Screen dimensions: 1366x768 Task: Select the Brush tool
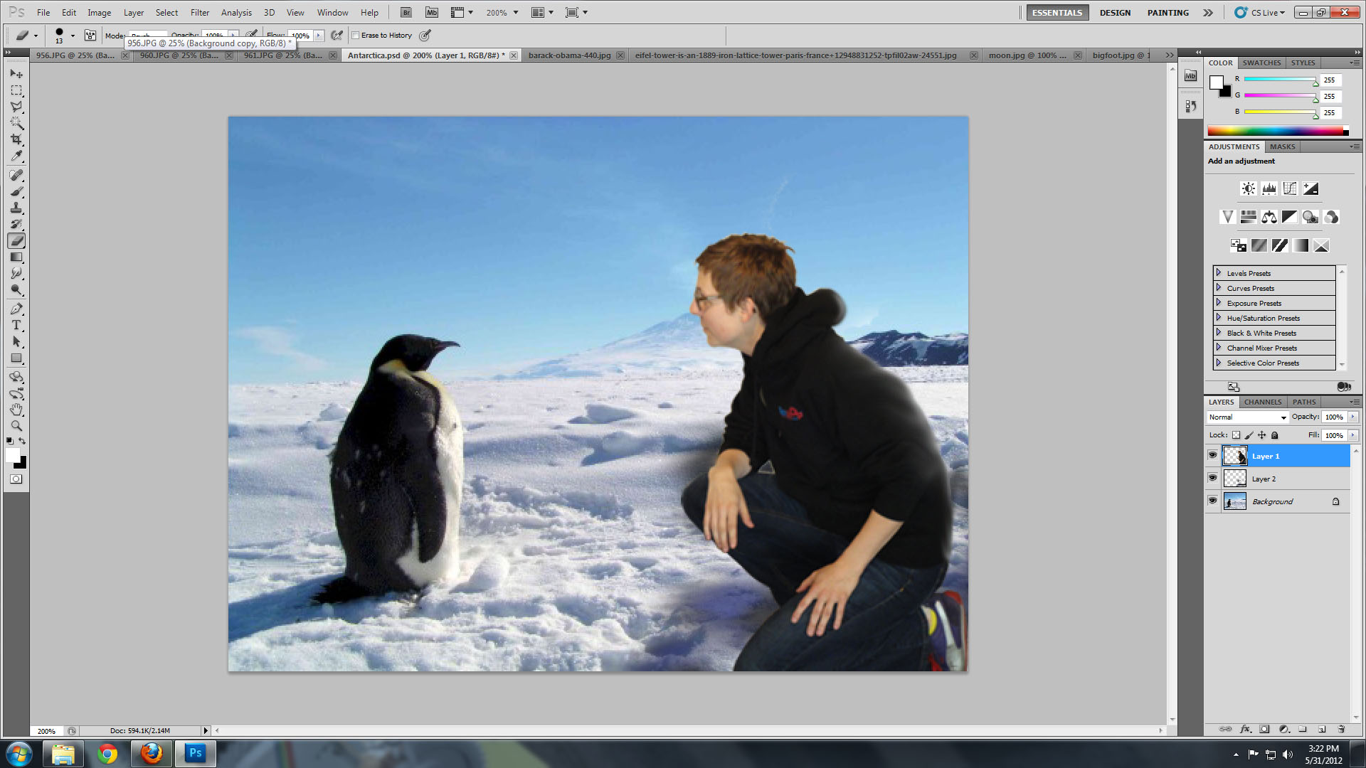(16, 191)
